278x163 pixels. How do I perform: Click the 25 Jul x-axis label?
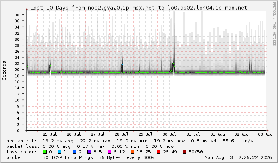point(50,134)
